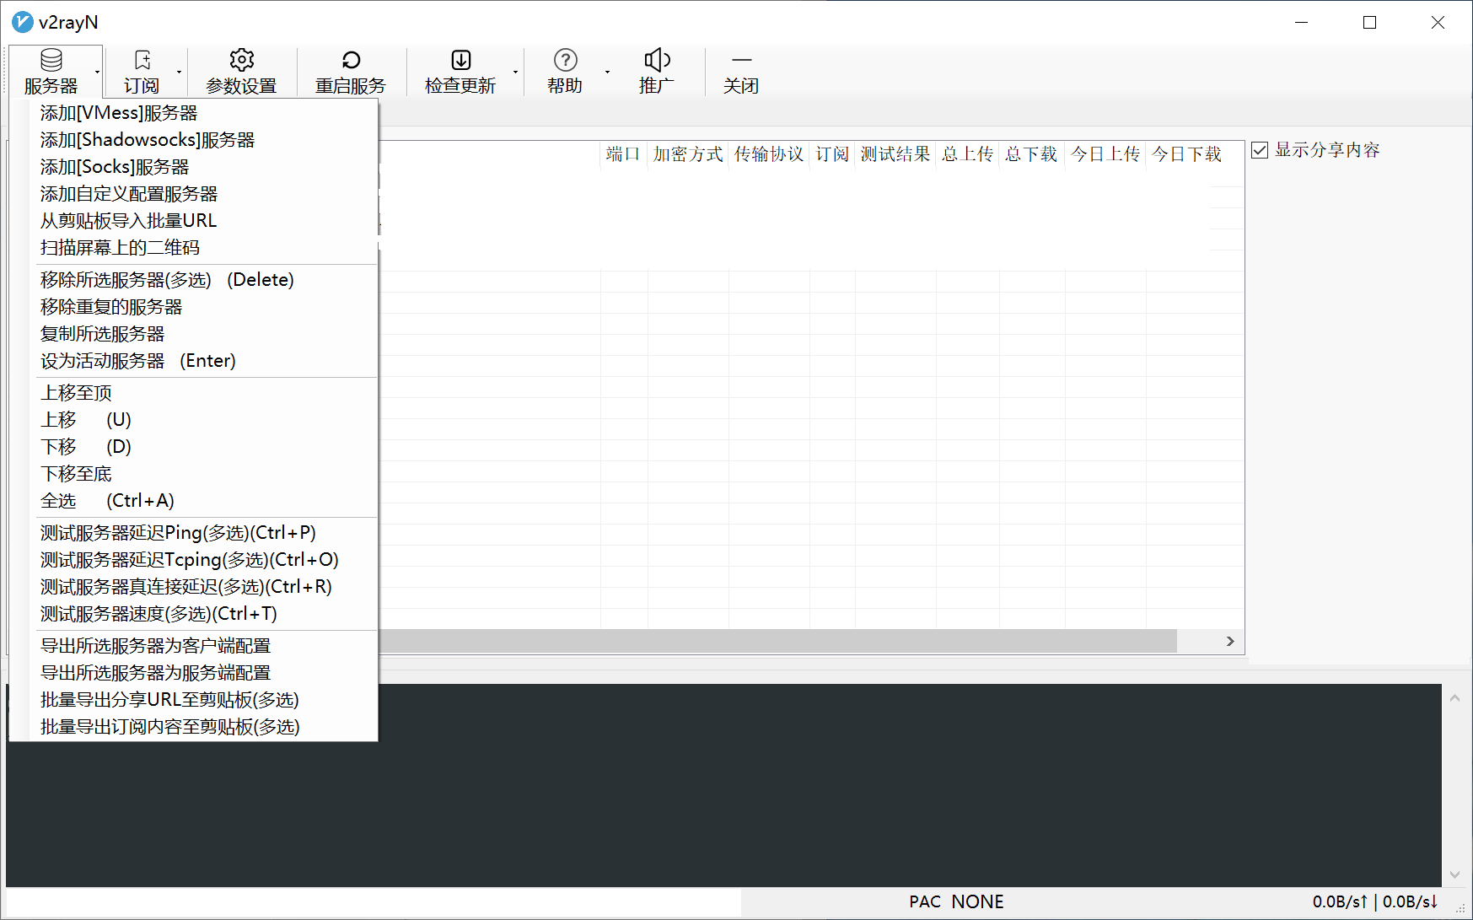Click the 加密方式 column header
Screen dimensions: 1473x920
688,154
